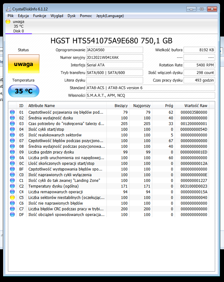Click the drive title HGST HTS541075A9E680 750,1 GB
This screenshot has width=224, height=282.
112,41
